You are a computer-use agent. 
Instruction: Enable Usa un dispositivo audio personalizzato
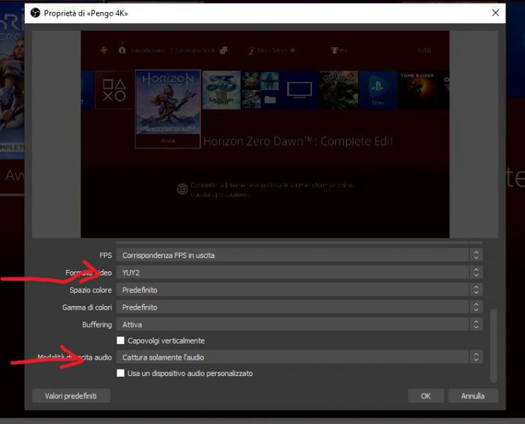pos(120,373)
